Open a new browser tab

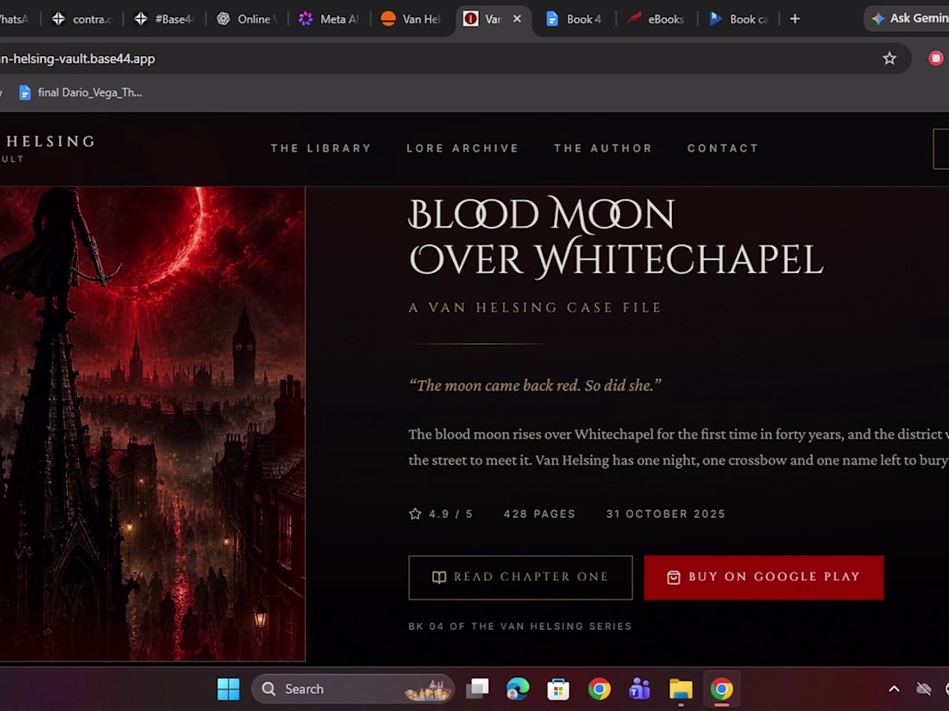(795, 19)
